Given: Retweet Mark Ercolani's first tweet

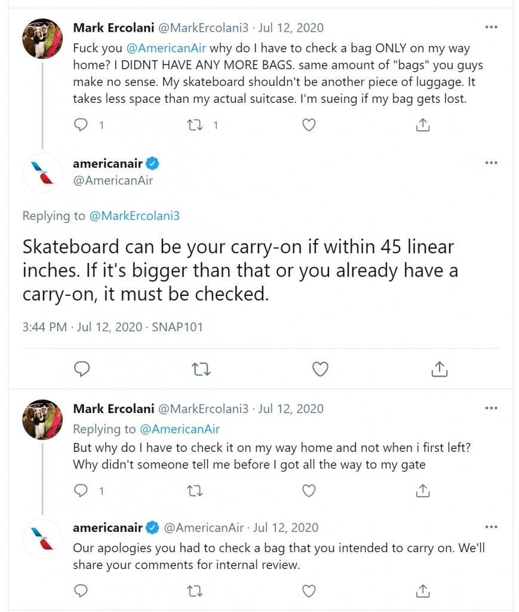Looking at the screenshot, I should coord(195,125).
